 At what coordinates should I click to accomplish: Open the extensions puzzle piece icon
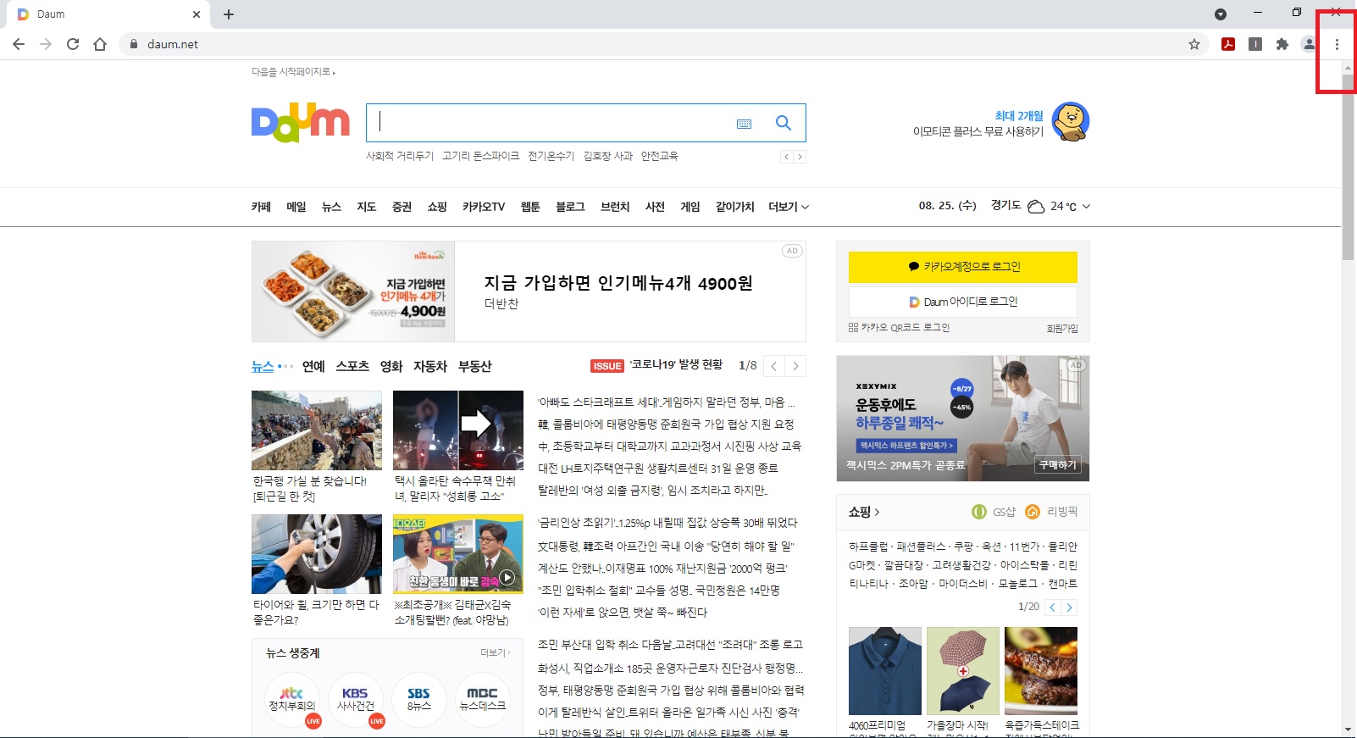(x=1282, y=44)
